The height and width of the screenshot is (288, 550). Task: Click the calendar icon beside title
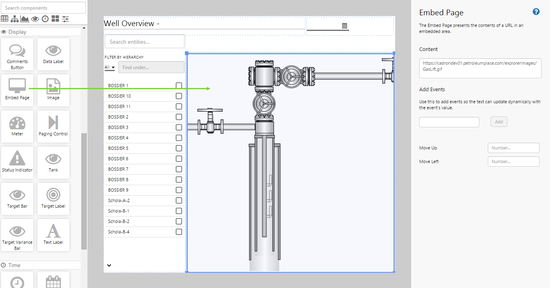tap(344, 26)
